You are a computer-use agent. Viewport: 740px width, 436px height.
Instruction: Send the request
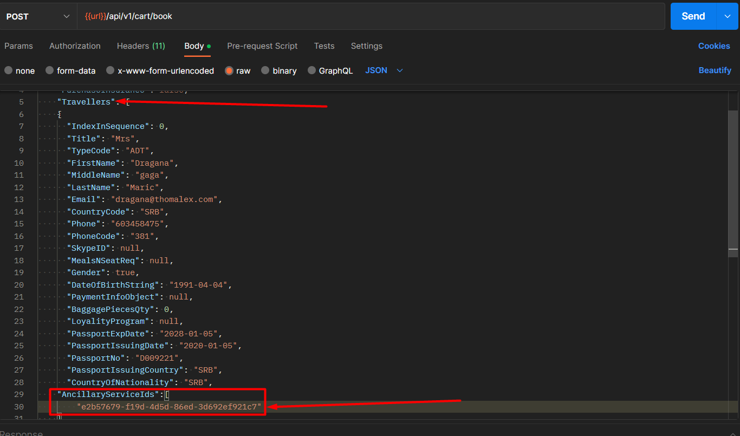pos(693,16)
